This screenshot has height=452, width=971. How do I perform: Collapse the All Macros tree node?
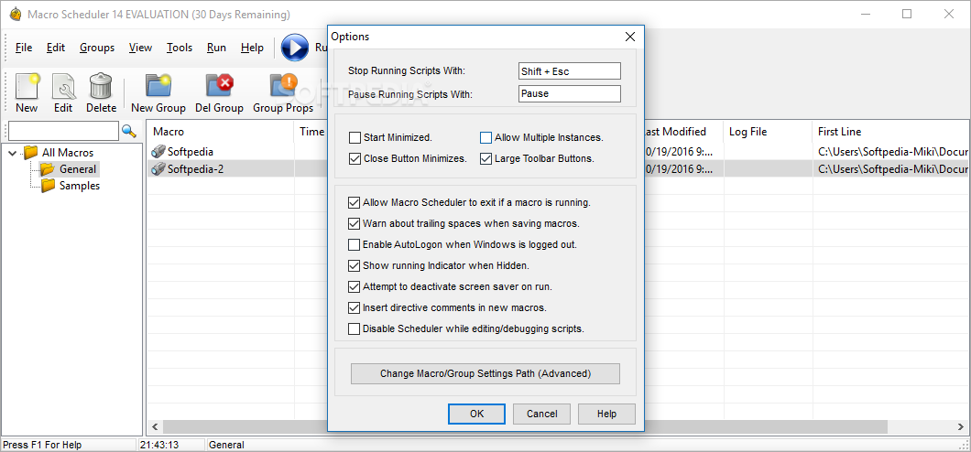click(13, 152)
